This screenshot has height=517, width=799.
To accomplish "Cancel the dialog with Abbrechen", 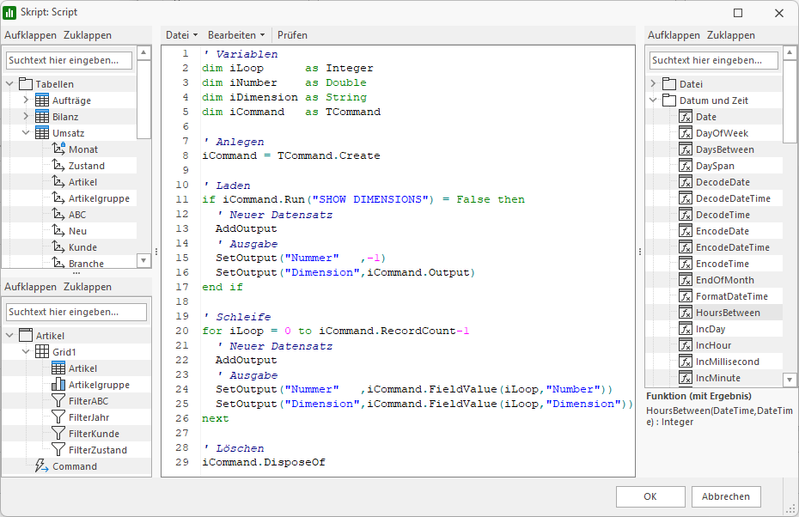I will pos(726,496).
